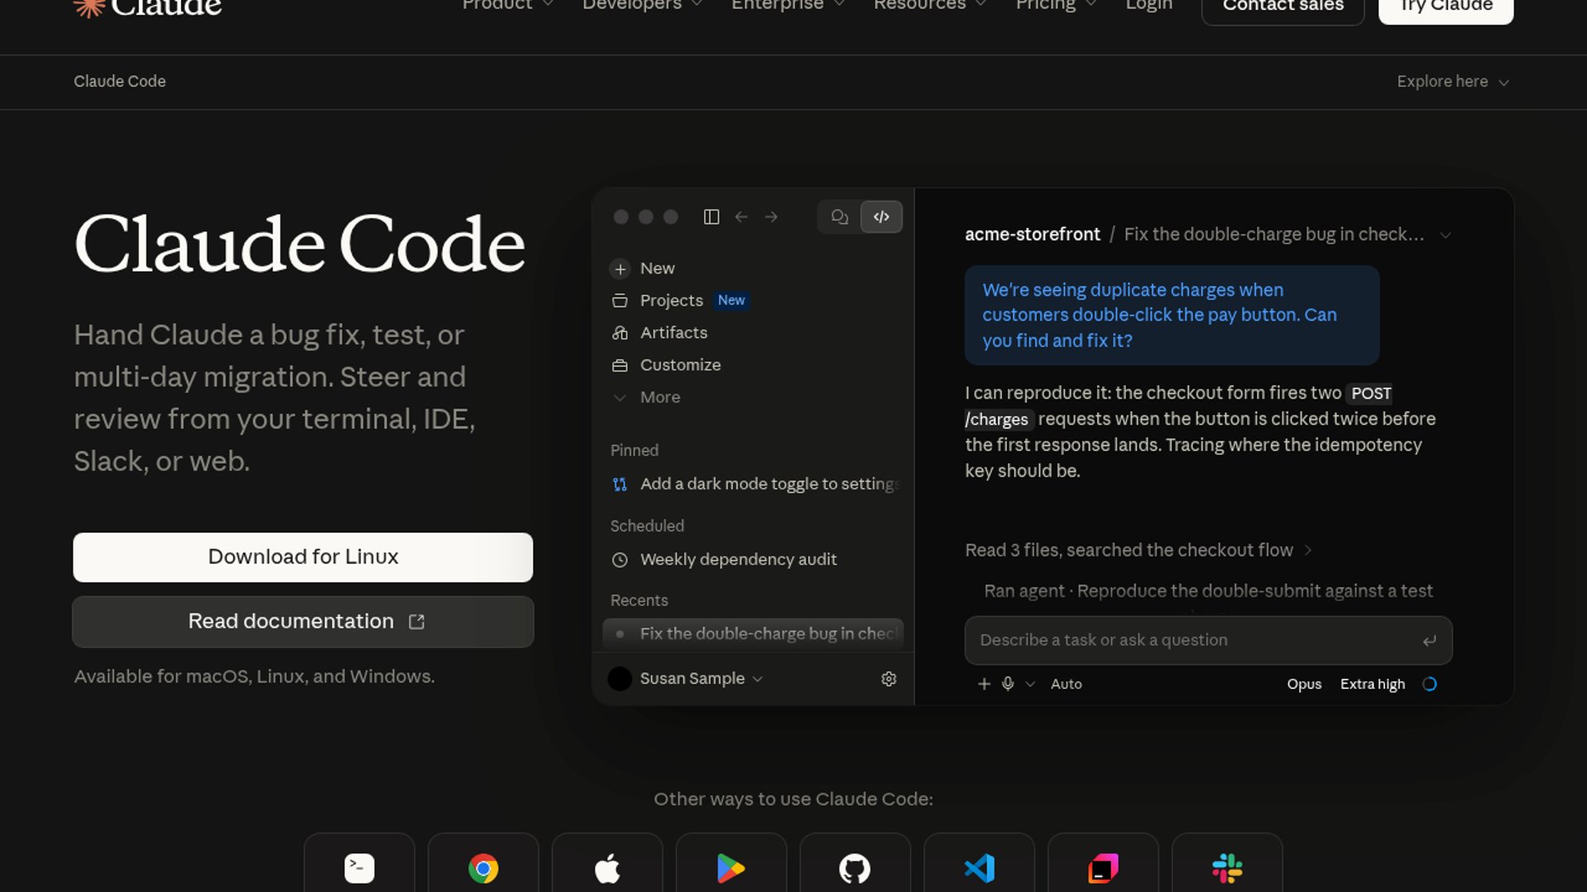Click the Claude logo in header

(x=147, y=7)
